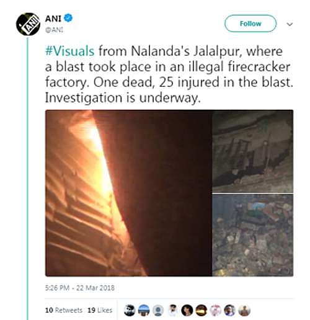
Task: Open the @ANI handle link
Action: point(54,30)
